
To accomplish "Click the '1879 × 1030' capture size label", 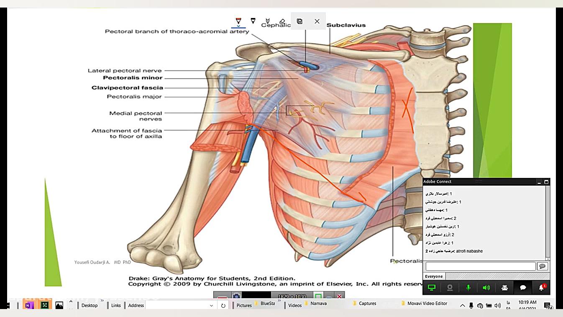I will coord(293,296).
